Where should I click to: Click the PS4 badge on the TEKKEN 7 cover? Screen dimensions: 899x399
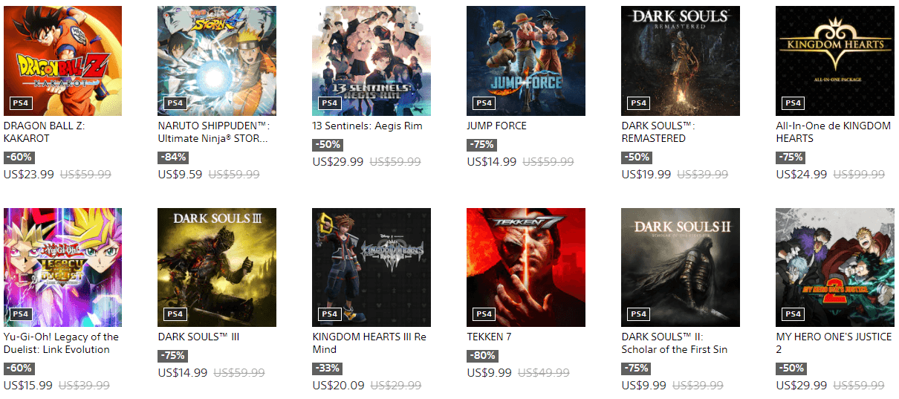coord(484,314)
